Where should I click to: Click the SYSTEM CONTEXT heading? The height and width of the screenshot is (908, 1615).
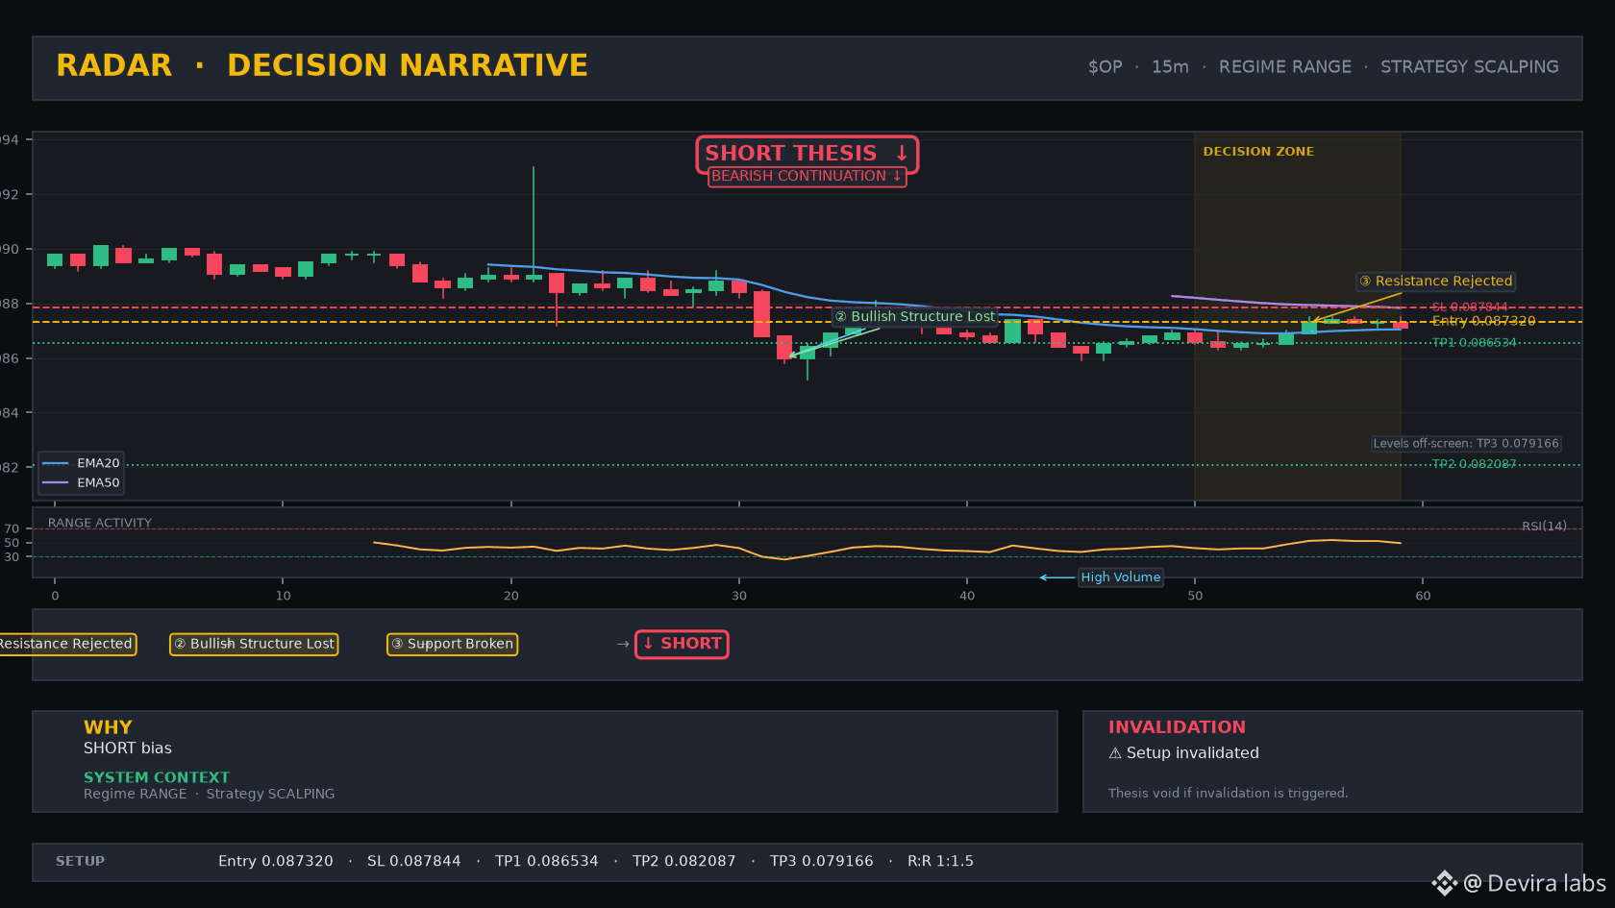[x=157, y=777]
